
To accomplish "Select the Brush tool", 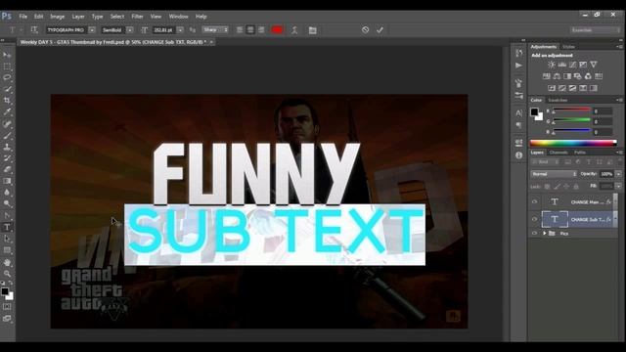I will tap(7, 136).
